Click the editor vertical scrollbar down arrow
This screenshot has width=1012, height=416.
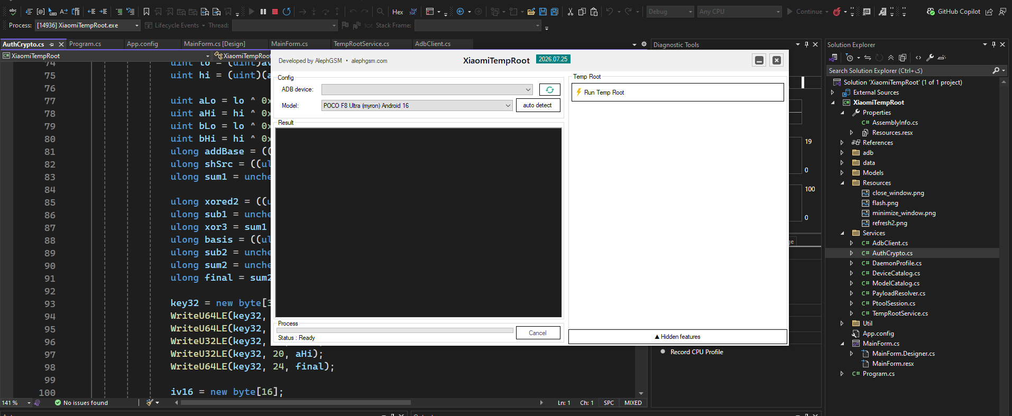pos(641,393)
